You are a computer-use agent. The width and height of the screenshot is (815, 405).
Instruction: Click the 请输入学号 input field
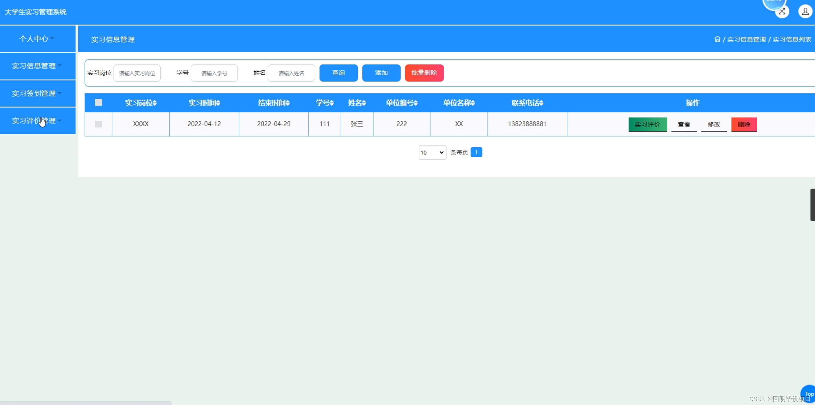click(214, 73)
